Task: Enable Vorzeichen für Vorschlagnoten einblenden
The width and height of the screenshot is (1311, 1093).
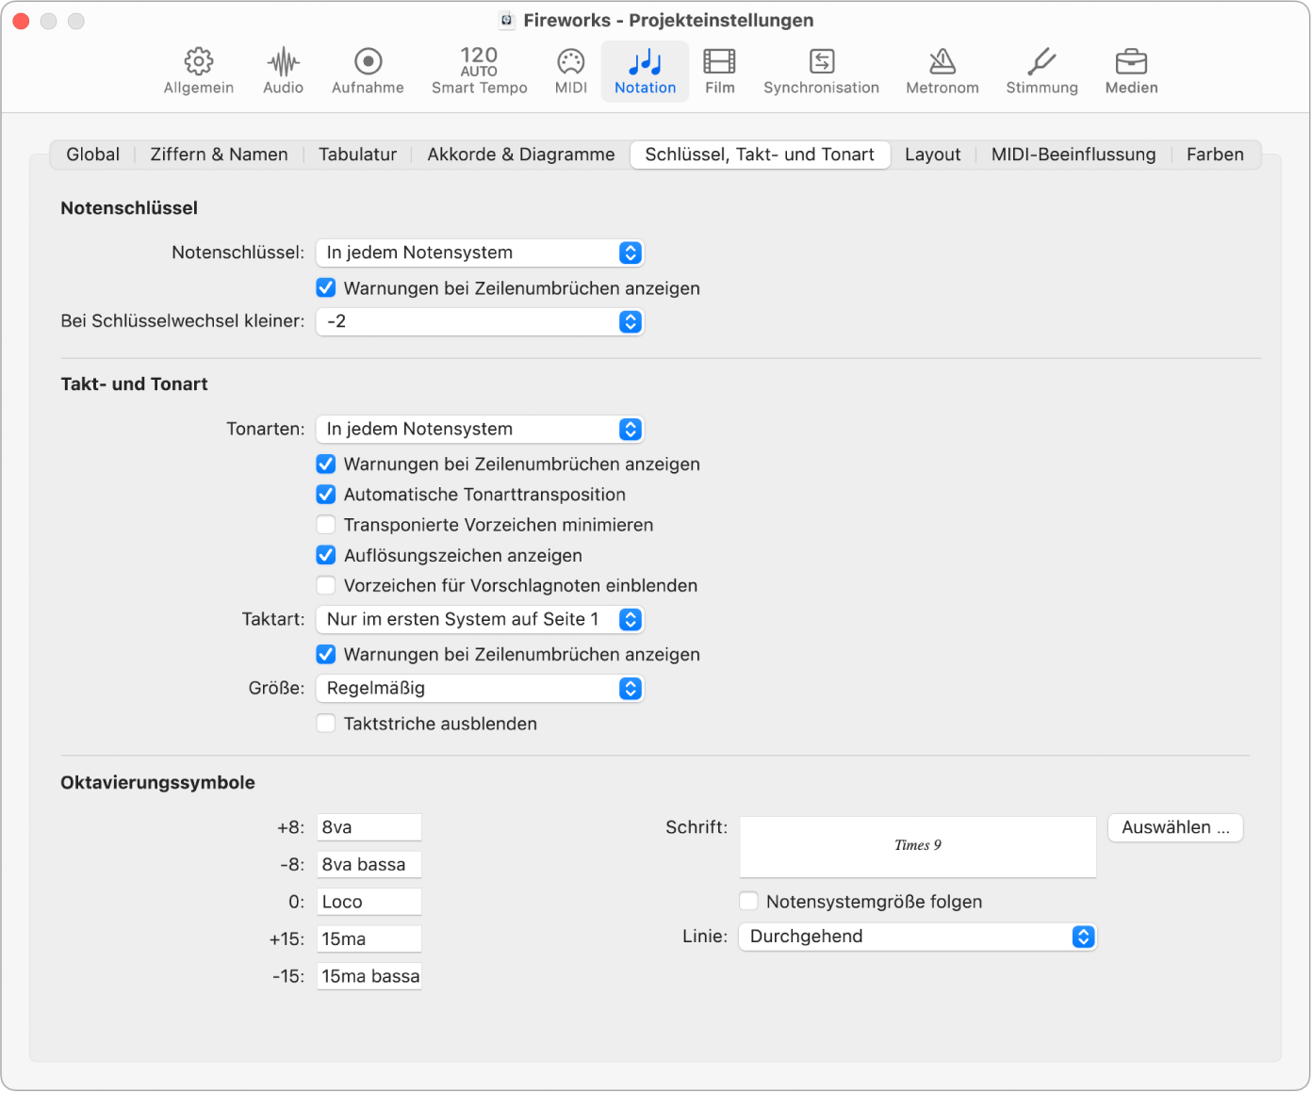Action: coord(326,586)
